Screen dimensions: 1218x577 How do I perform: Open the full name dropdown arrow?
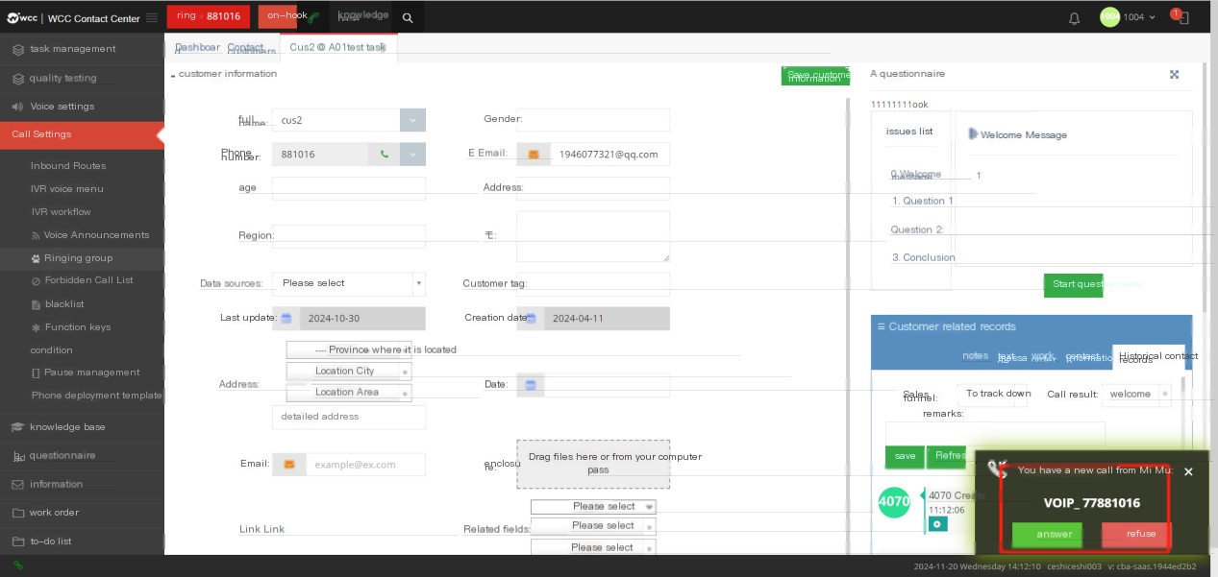coord(412,120)
